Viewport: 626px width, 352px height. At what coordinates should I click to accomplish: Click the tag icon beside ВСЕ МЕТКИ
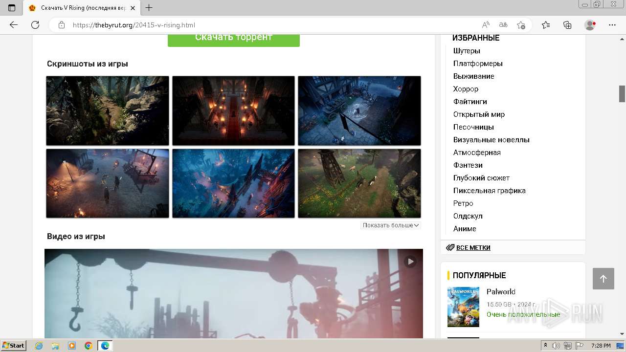(x=450, y=248)
